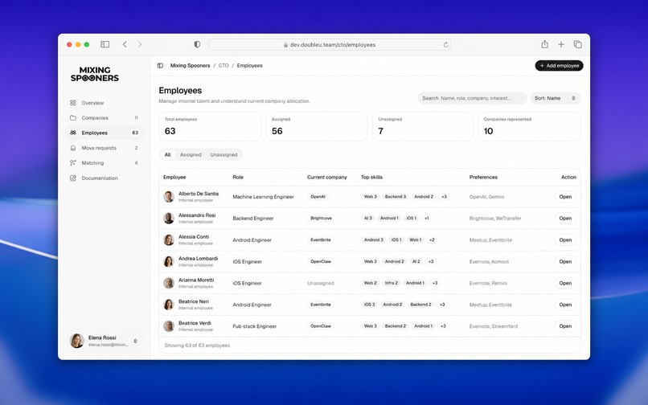Click Showing 63 of 63 employees text

[197, 345]
